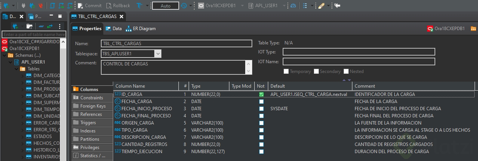Open the Foreign Keys section
The height and width of the screenshot is (161, 478).
[92, 106]
